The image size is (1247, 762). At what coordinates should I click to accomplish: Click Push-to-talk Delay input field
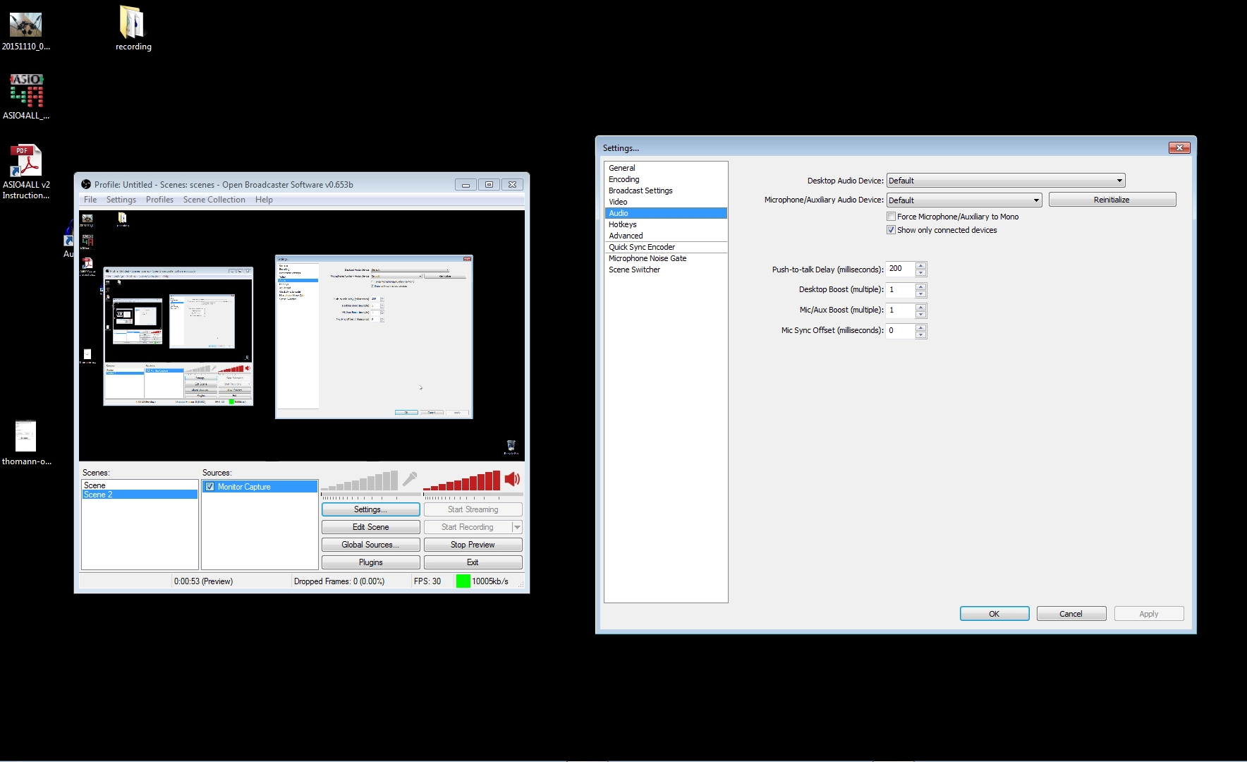[901, 269]
